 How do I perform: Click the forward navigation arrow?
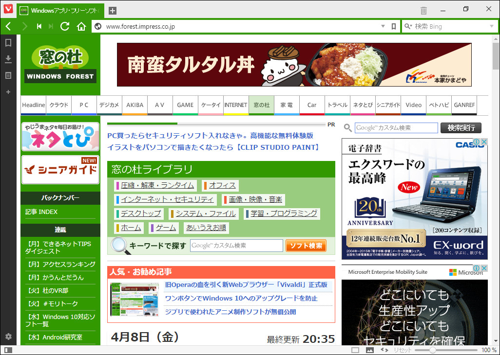tap(24, 26)
